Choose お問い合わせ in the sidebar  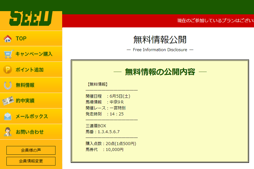pyautogui.click(x=29, y=132)
